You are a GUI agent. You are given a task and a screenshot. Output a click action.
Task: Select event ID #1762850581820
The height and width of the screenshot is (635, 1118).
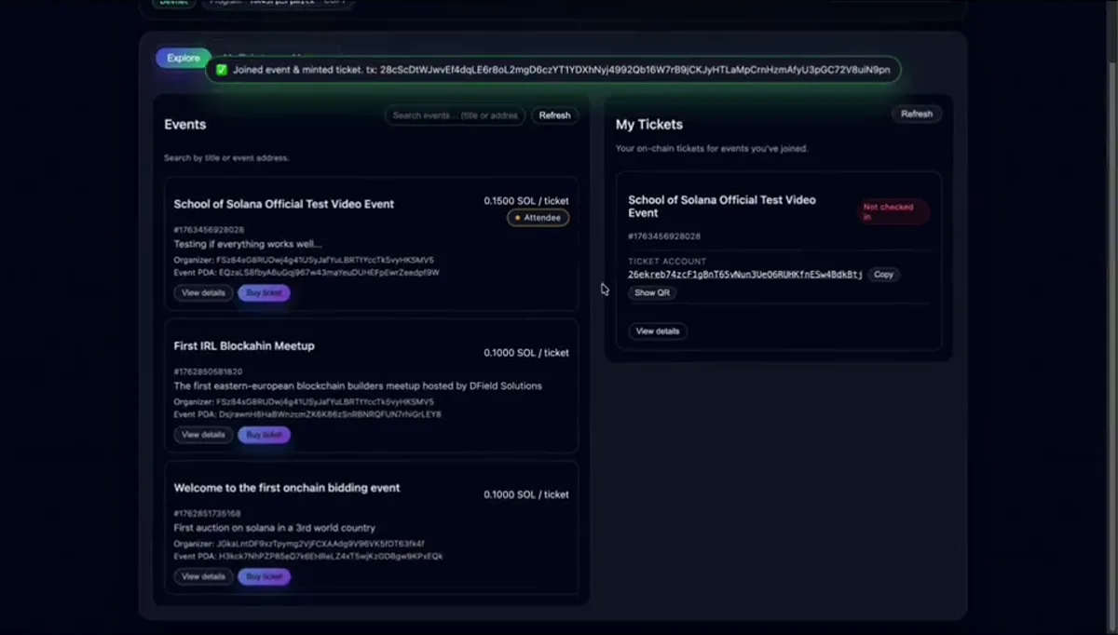[x=207, y=372]
